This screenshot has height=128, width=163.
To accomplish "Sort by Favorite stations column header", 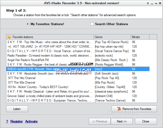I will click(50, 37).
